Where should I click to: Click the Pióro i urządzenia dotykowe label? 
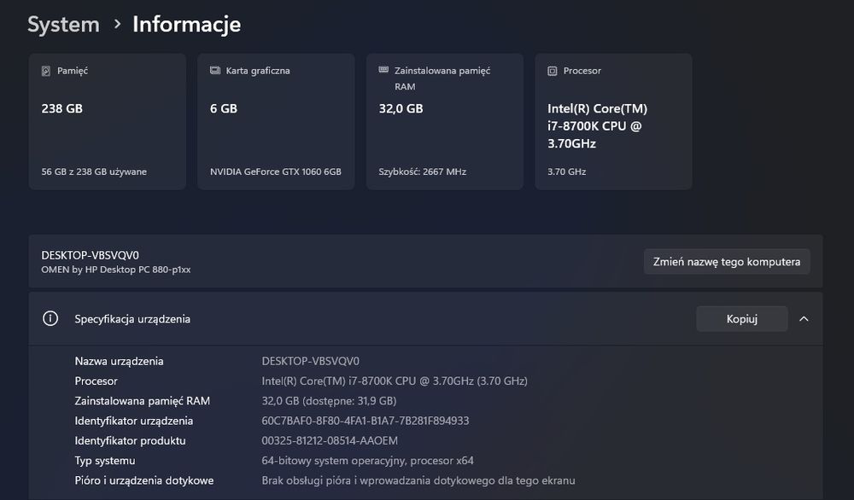[143, 480]
